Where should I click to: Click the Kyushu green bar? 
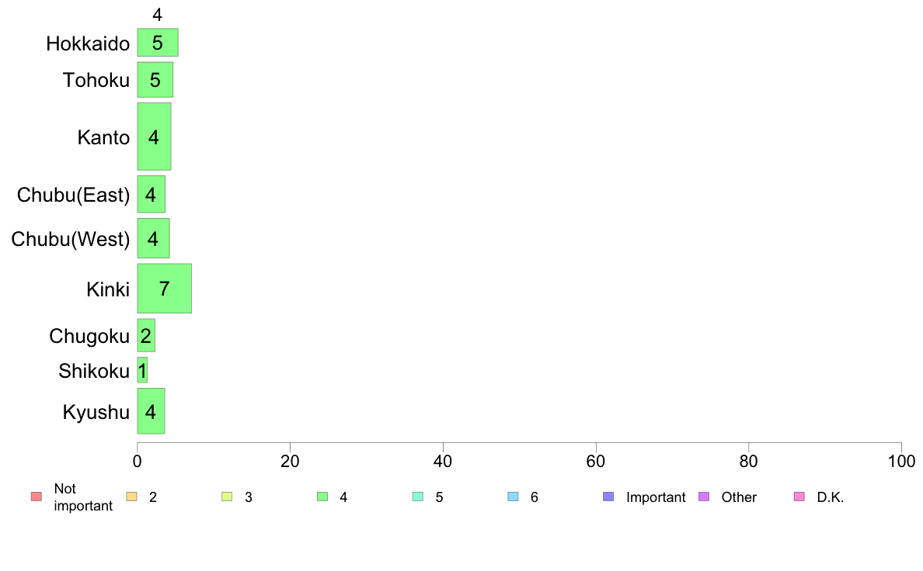click(151, 411)
